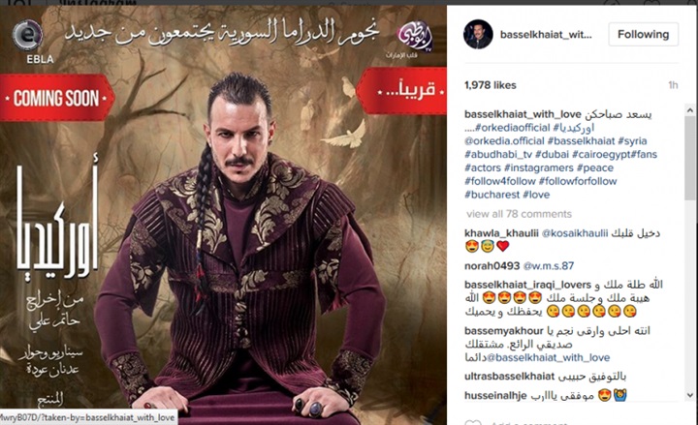Open the @kosaikhaulii mention
This screenshot has width=698, height=425.
[x=574, y=233]
